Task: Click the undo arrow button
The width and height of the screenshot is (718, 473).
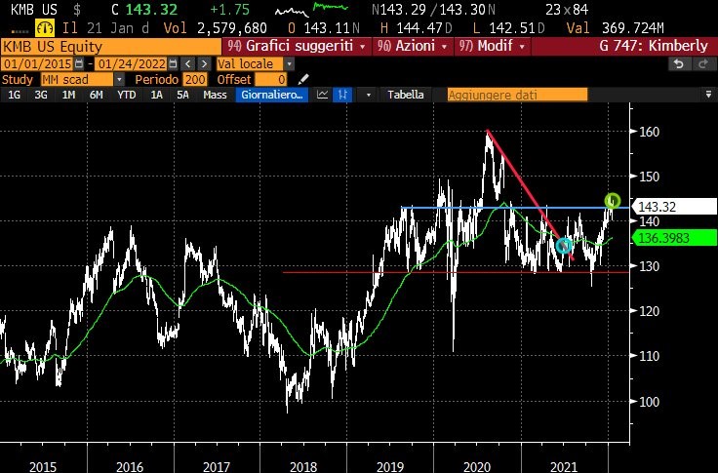Action: pyautogui.click(x=679, y=63)
